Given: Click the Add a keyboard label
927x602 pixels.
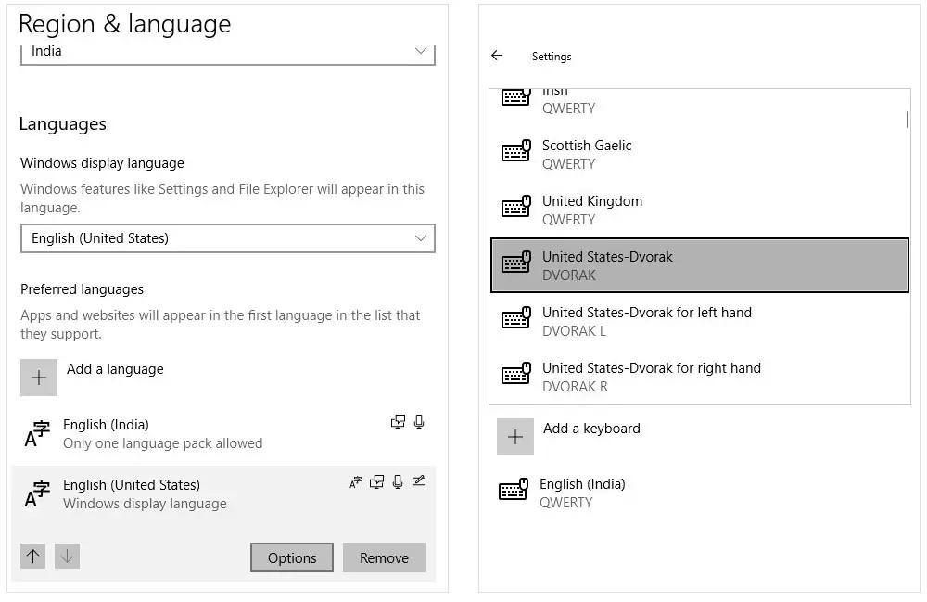Looking at the screenshot, I should (x=591, y=429).
